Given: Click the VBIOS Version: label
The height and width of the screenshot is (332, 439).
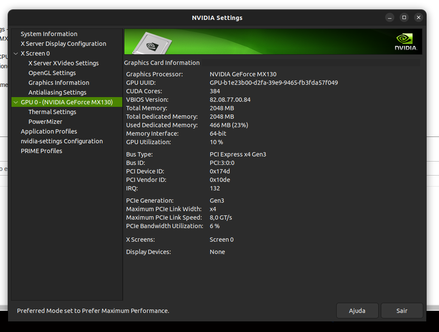Looking at the screenshot, I should [x=147, y=100].
